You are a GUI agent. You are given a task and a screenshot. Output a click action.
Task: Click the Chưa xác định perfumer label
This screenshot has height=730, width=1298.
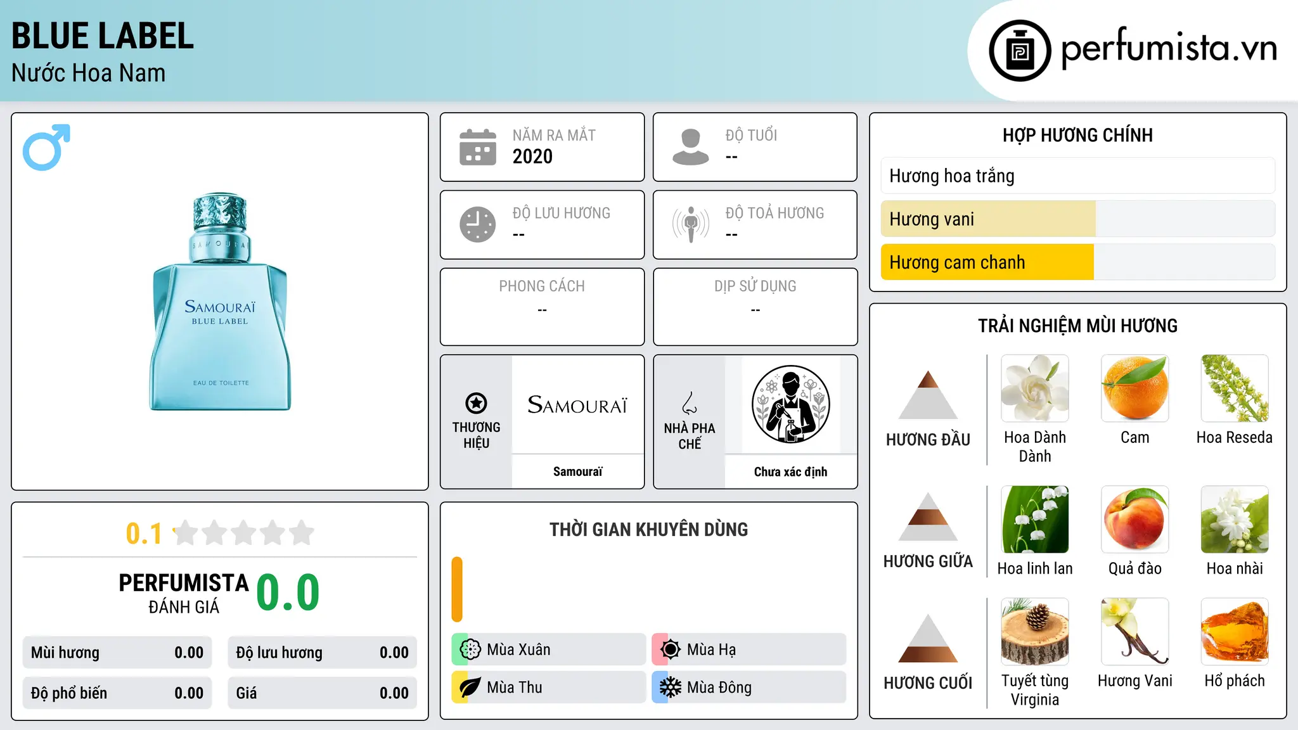(x=790, y=471)
